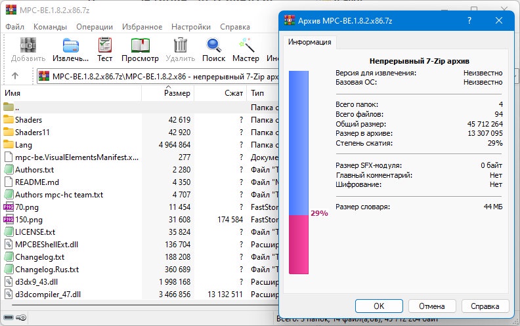Click the key icon in status bar
The height and width of the screenshot is (326, 520).
[21, 317]
